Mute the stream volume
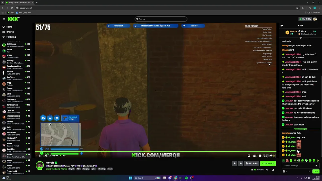The image size is (322, 181). 46,156
